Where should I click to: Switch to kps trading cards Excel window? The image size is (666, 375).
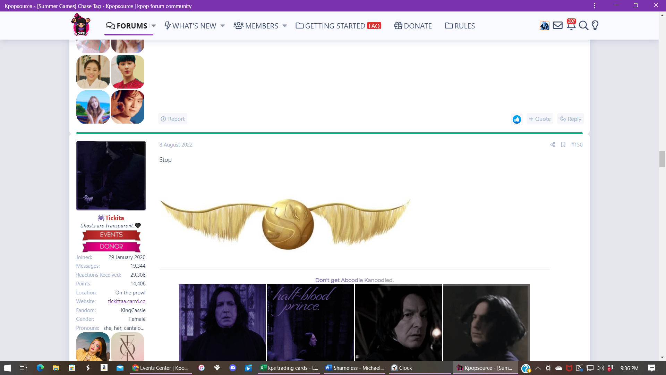(x=289, y=368)
